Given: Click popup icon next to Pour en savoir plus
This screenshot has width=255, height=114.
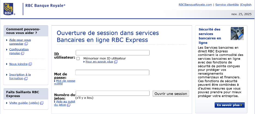Looking at the screenshot, I should (x=116, y=62).
